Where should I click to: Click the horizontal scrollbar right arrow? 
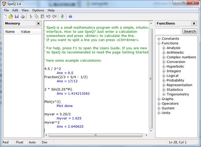point(146,135)
